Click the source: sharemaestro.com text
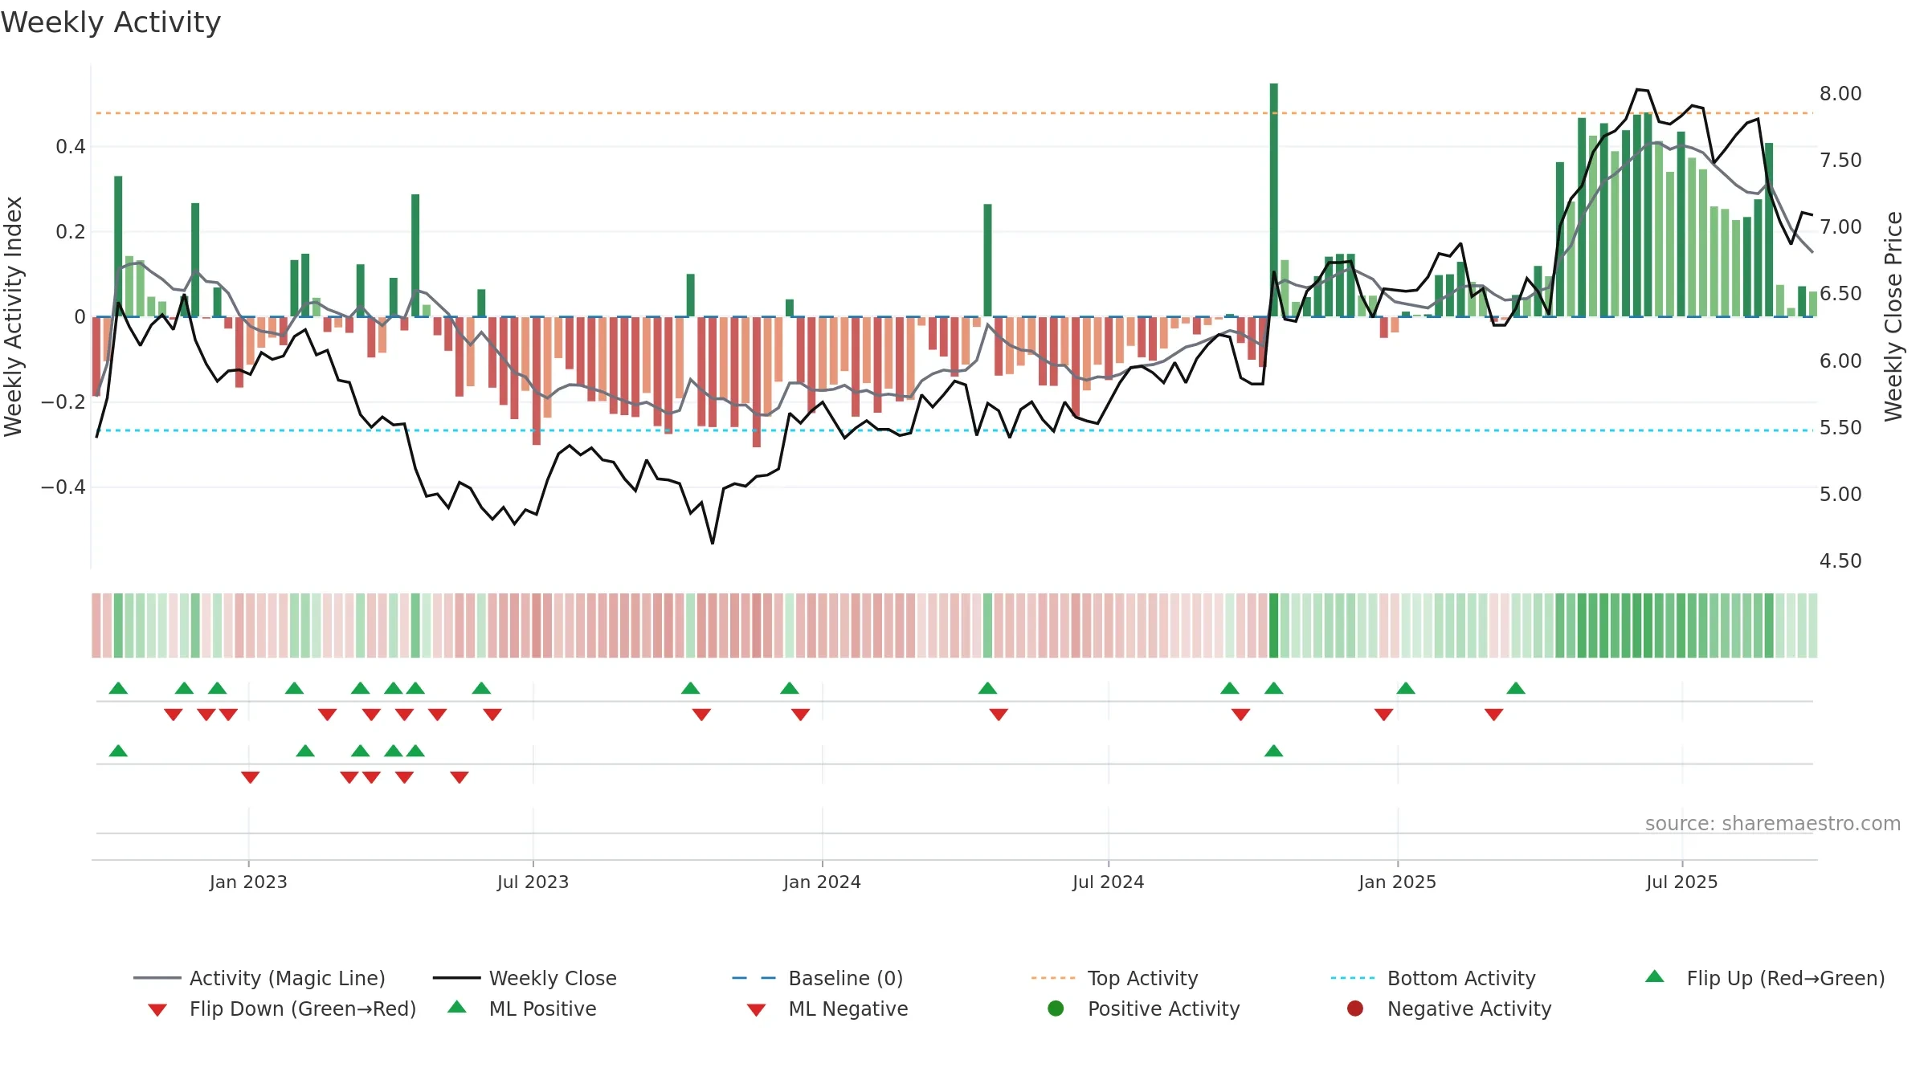This screenshot has height=1084, width=1928. tap(1772, 823)
